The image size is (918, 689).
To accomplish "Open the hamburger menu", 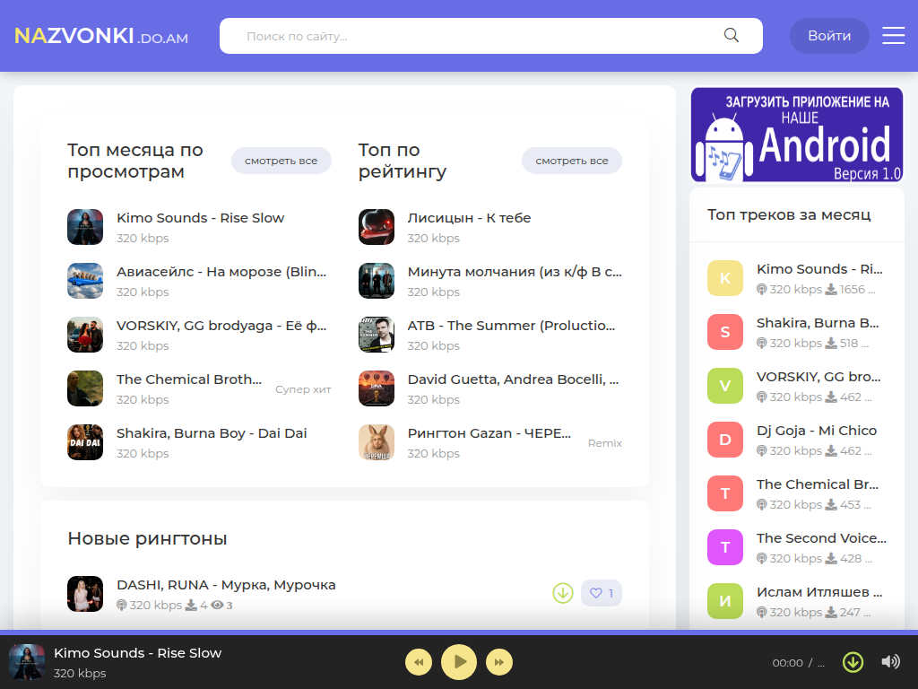I will 894,35.
